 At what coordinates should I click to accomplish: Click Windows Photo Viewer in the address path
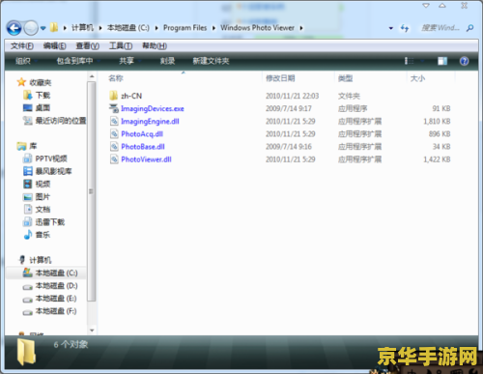click(257, 28)
